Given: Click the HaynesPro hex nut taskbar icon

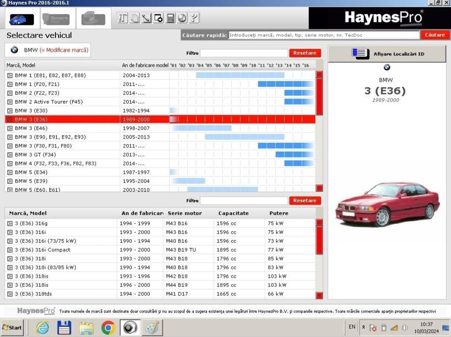Looking at the screenshot, I should (x=130, y=327).
